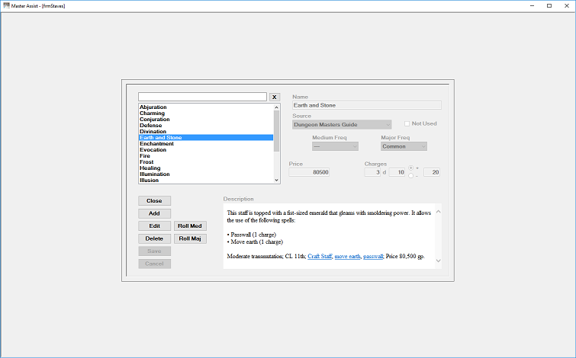Click the Roll Maj button
This screenshot has height=358, width=576.
point(190,238)
